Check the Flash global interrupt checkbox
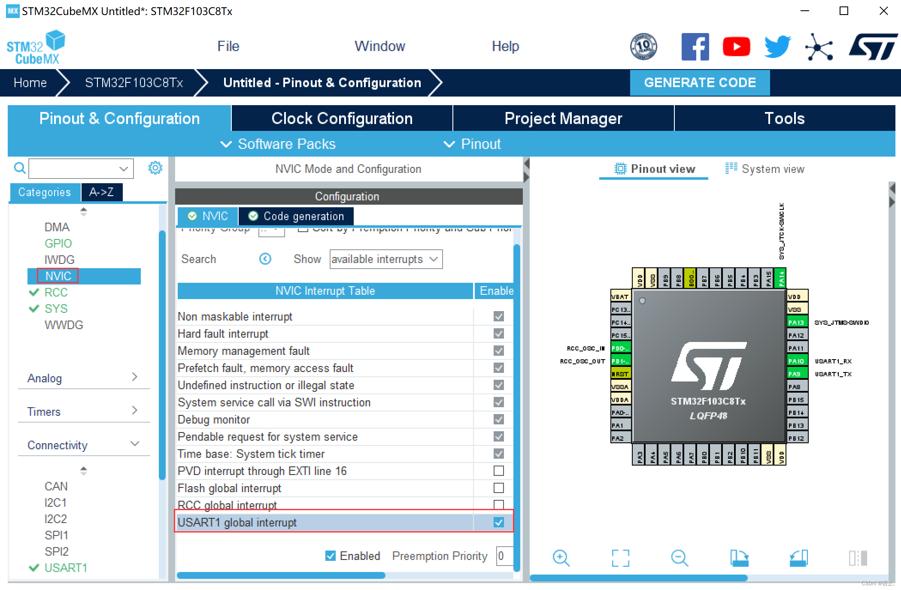Screen dimensions: 901x590 (498, 488)
